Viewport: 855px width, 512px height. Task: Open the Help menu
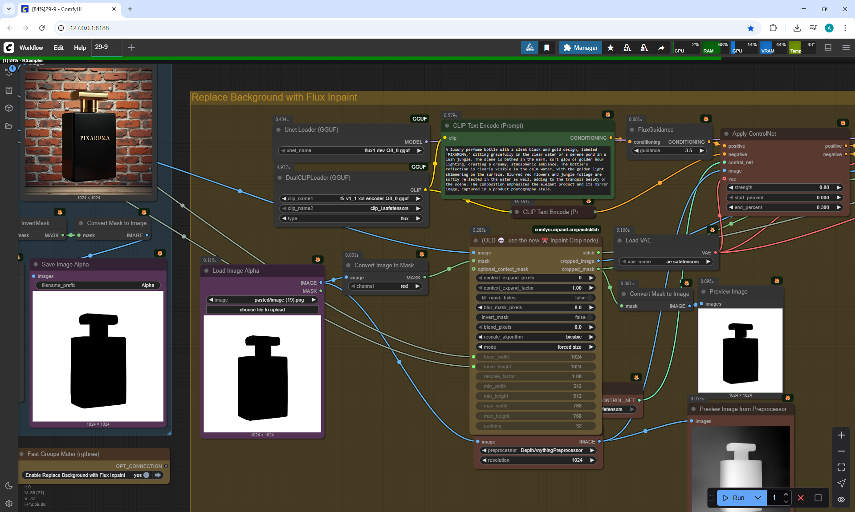click(x=80, y=48)
